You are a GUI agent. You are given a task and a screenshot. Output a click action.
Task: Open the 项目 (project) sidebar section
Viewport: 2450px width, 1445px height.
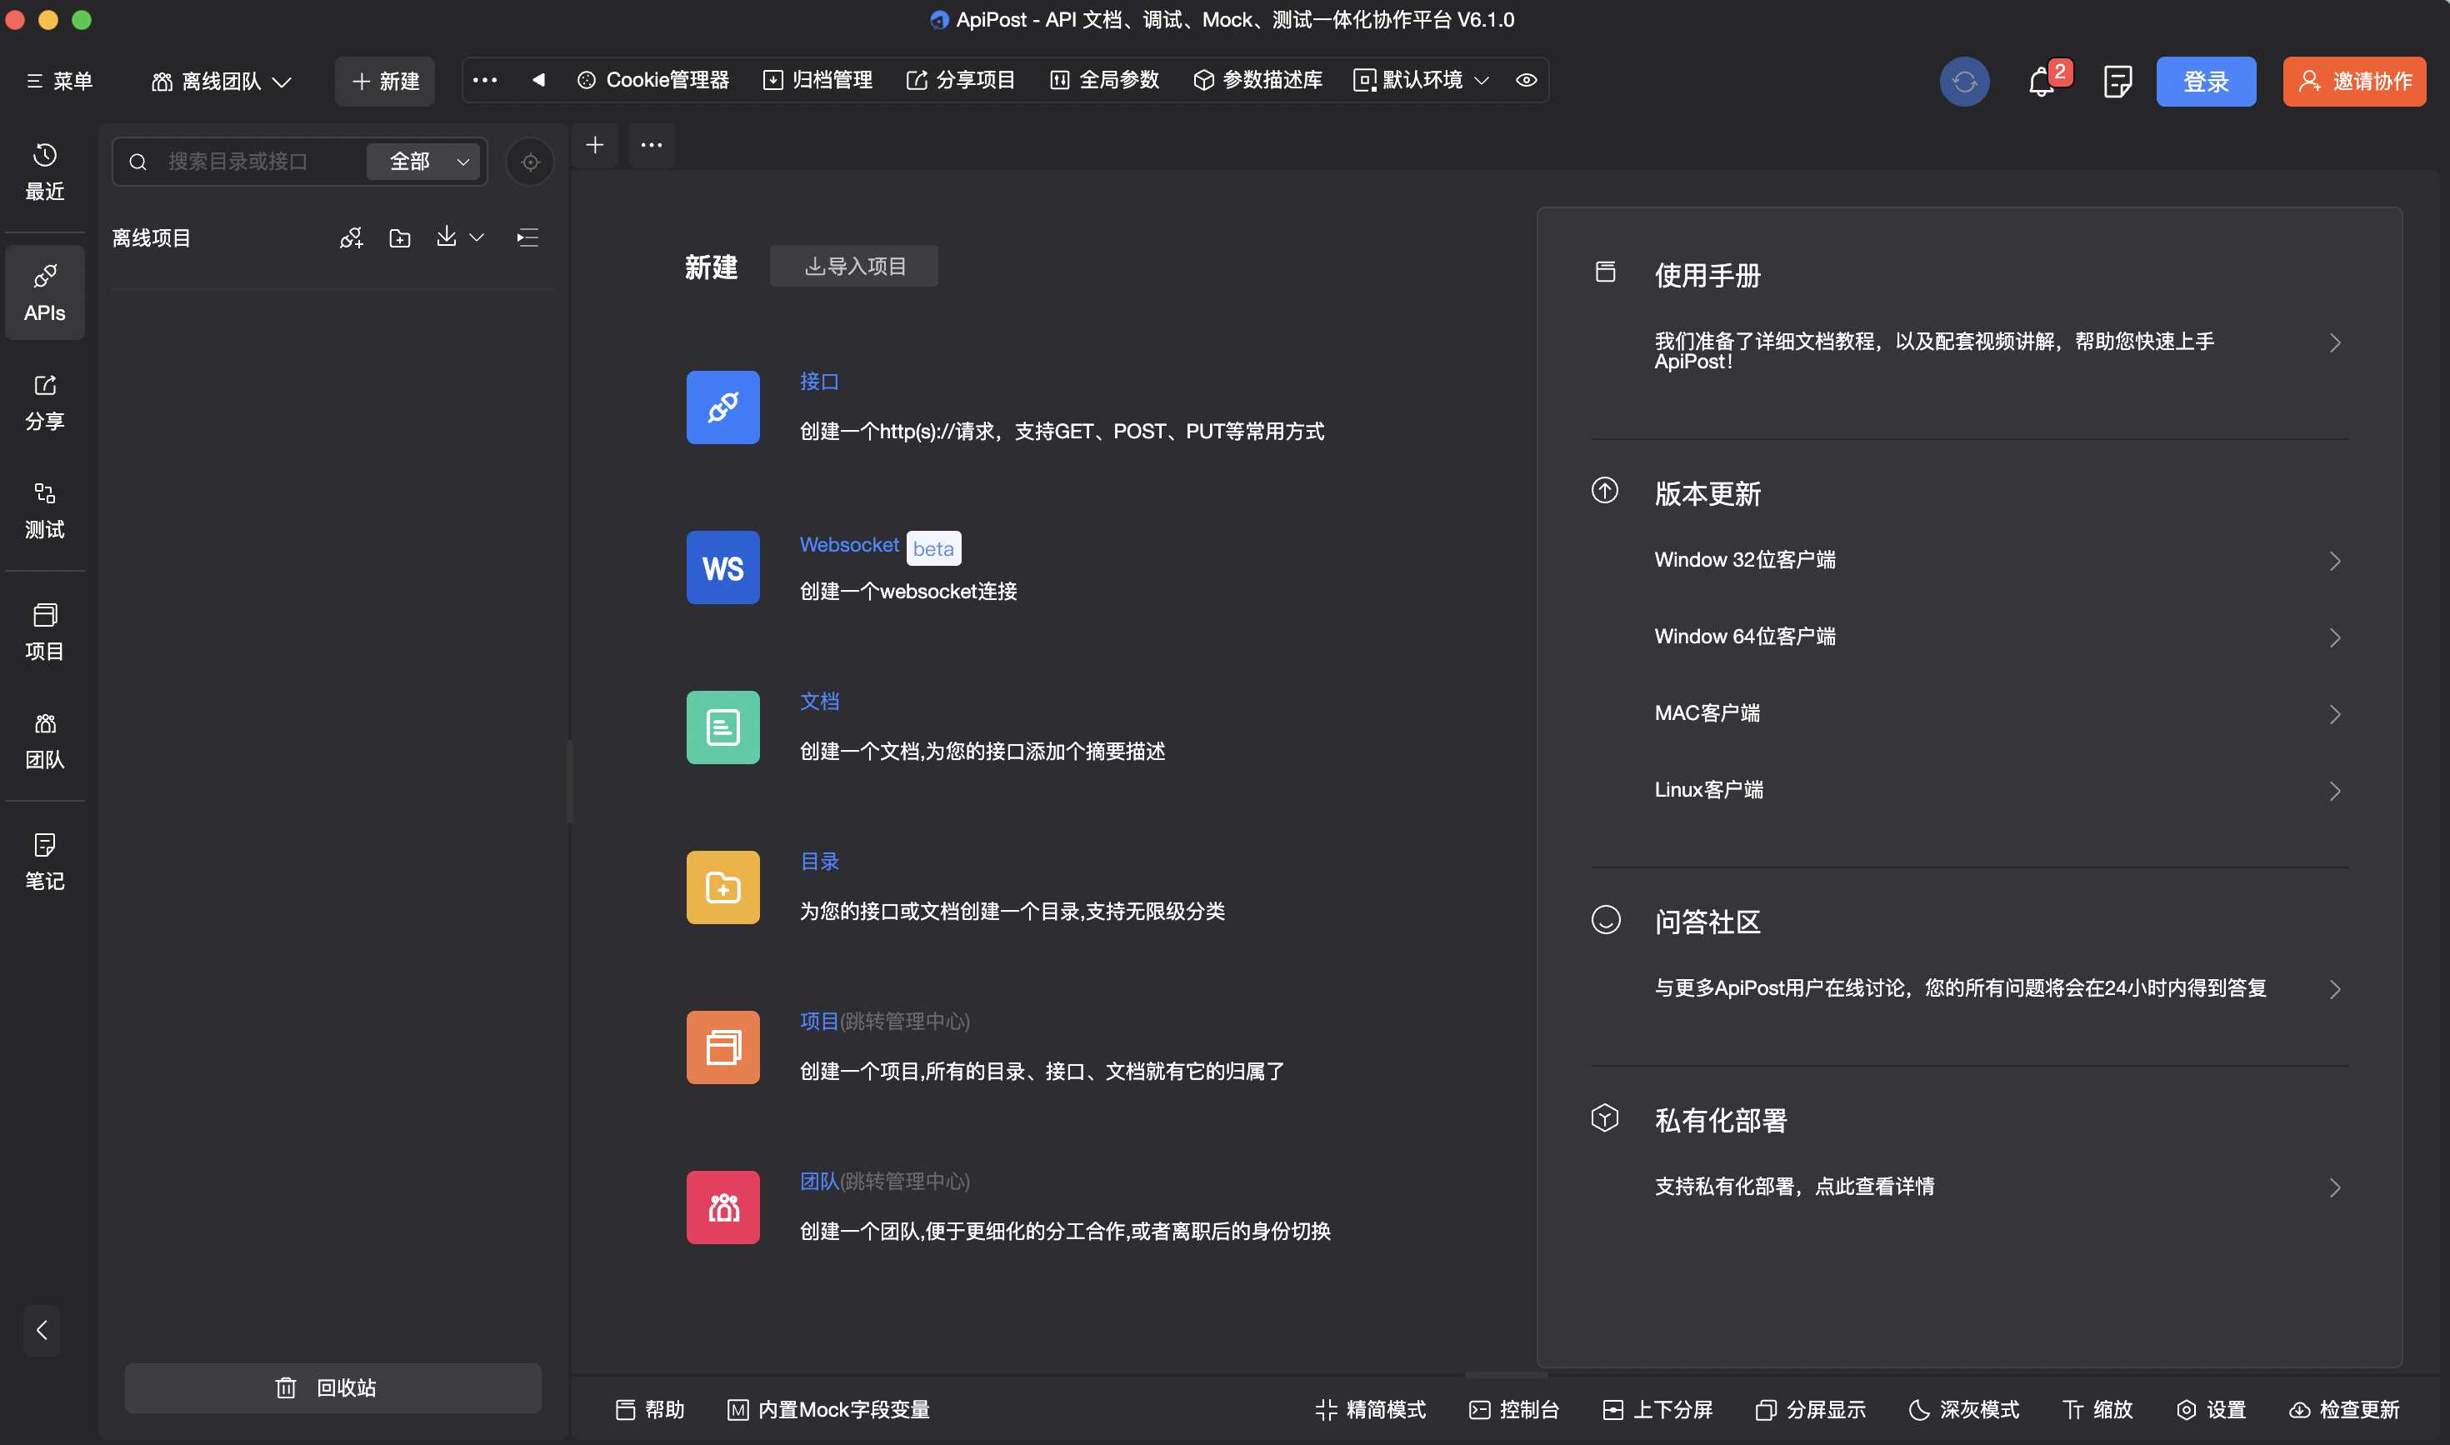point(45,632)
